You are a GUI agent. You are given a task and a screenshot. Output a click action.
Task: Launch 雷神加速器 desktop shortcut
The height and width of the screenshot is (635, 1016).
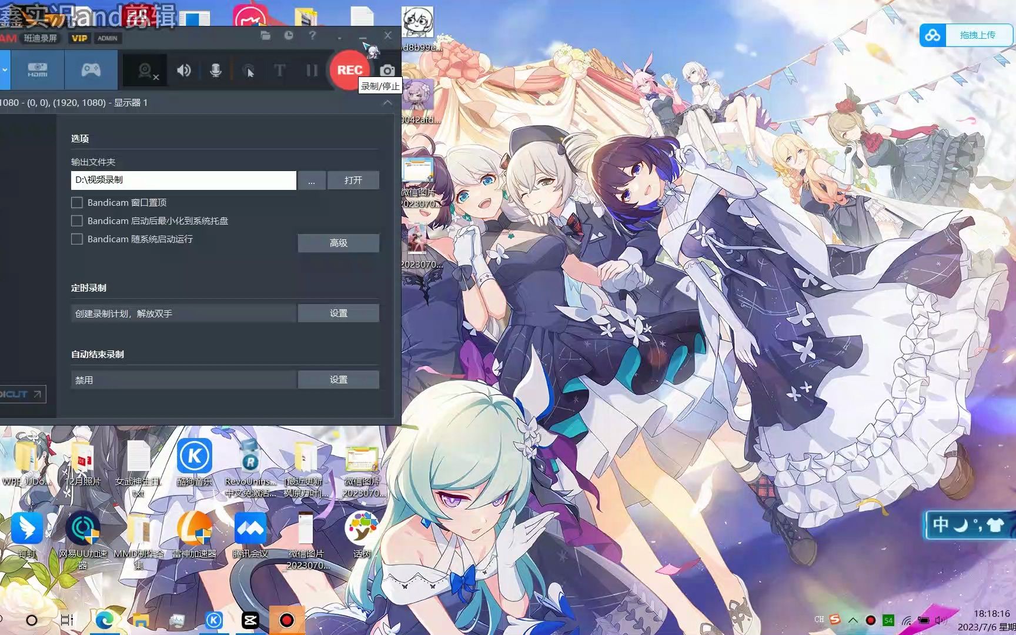[194, 534]
